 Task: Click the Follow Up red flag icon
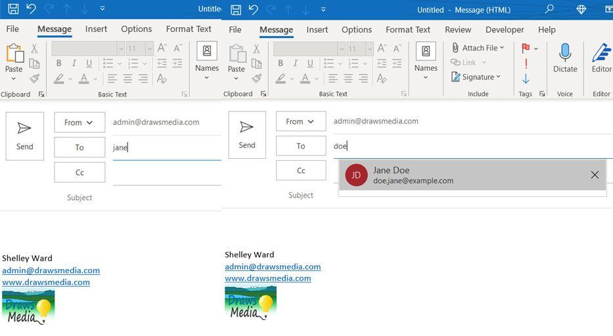[x=526, y=48]
